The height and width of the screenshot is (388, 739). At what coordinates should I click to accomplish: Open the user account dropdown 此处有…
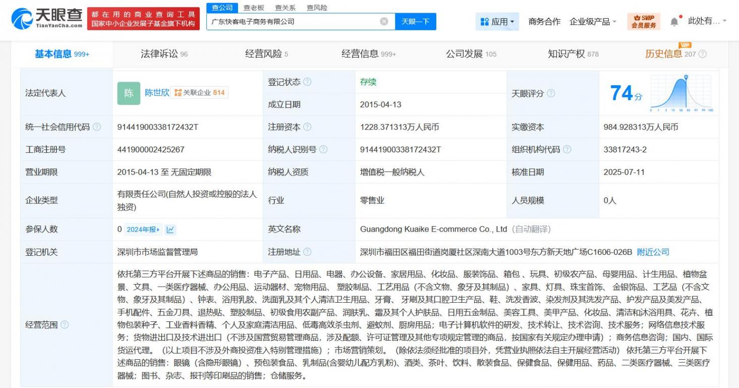point(707,21)
